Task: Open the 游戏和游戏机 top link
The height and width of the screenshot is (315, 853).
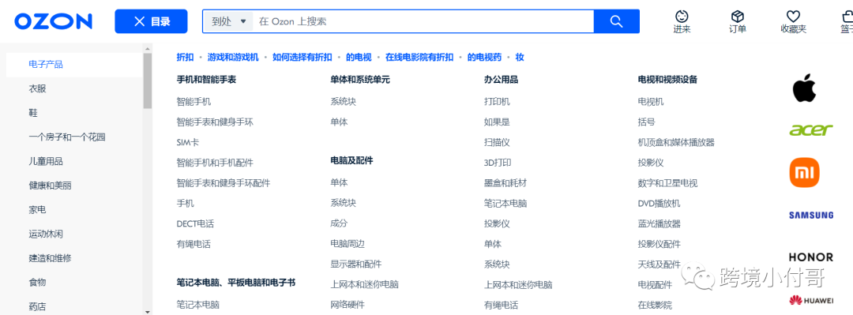Action: (x=233, y=57)
